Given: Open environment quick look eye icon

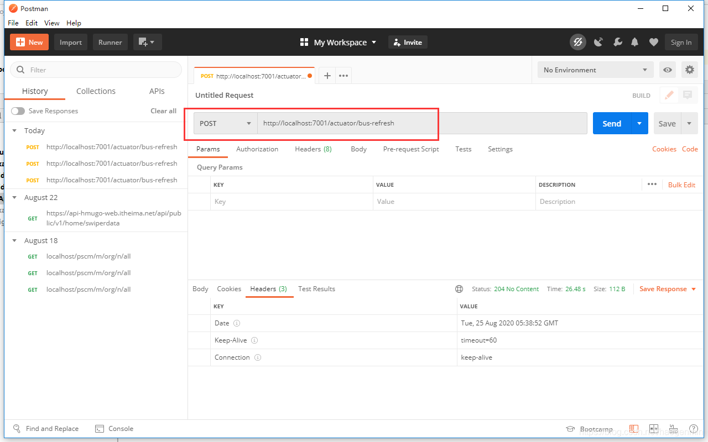Looking at the screenshot, I should pyautogui.click(x=668, y=70).
